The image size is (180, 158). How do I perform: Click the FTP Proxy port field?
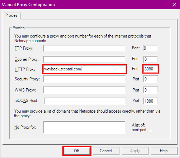pos(150,48)
